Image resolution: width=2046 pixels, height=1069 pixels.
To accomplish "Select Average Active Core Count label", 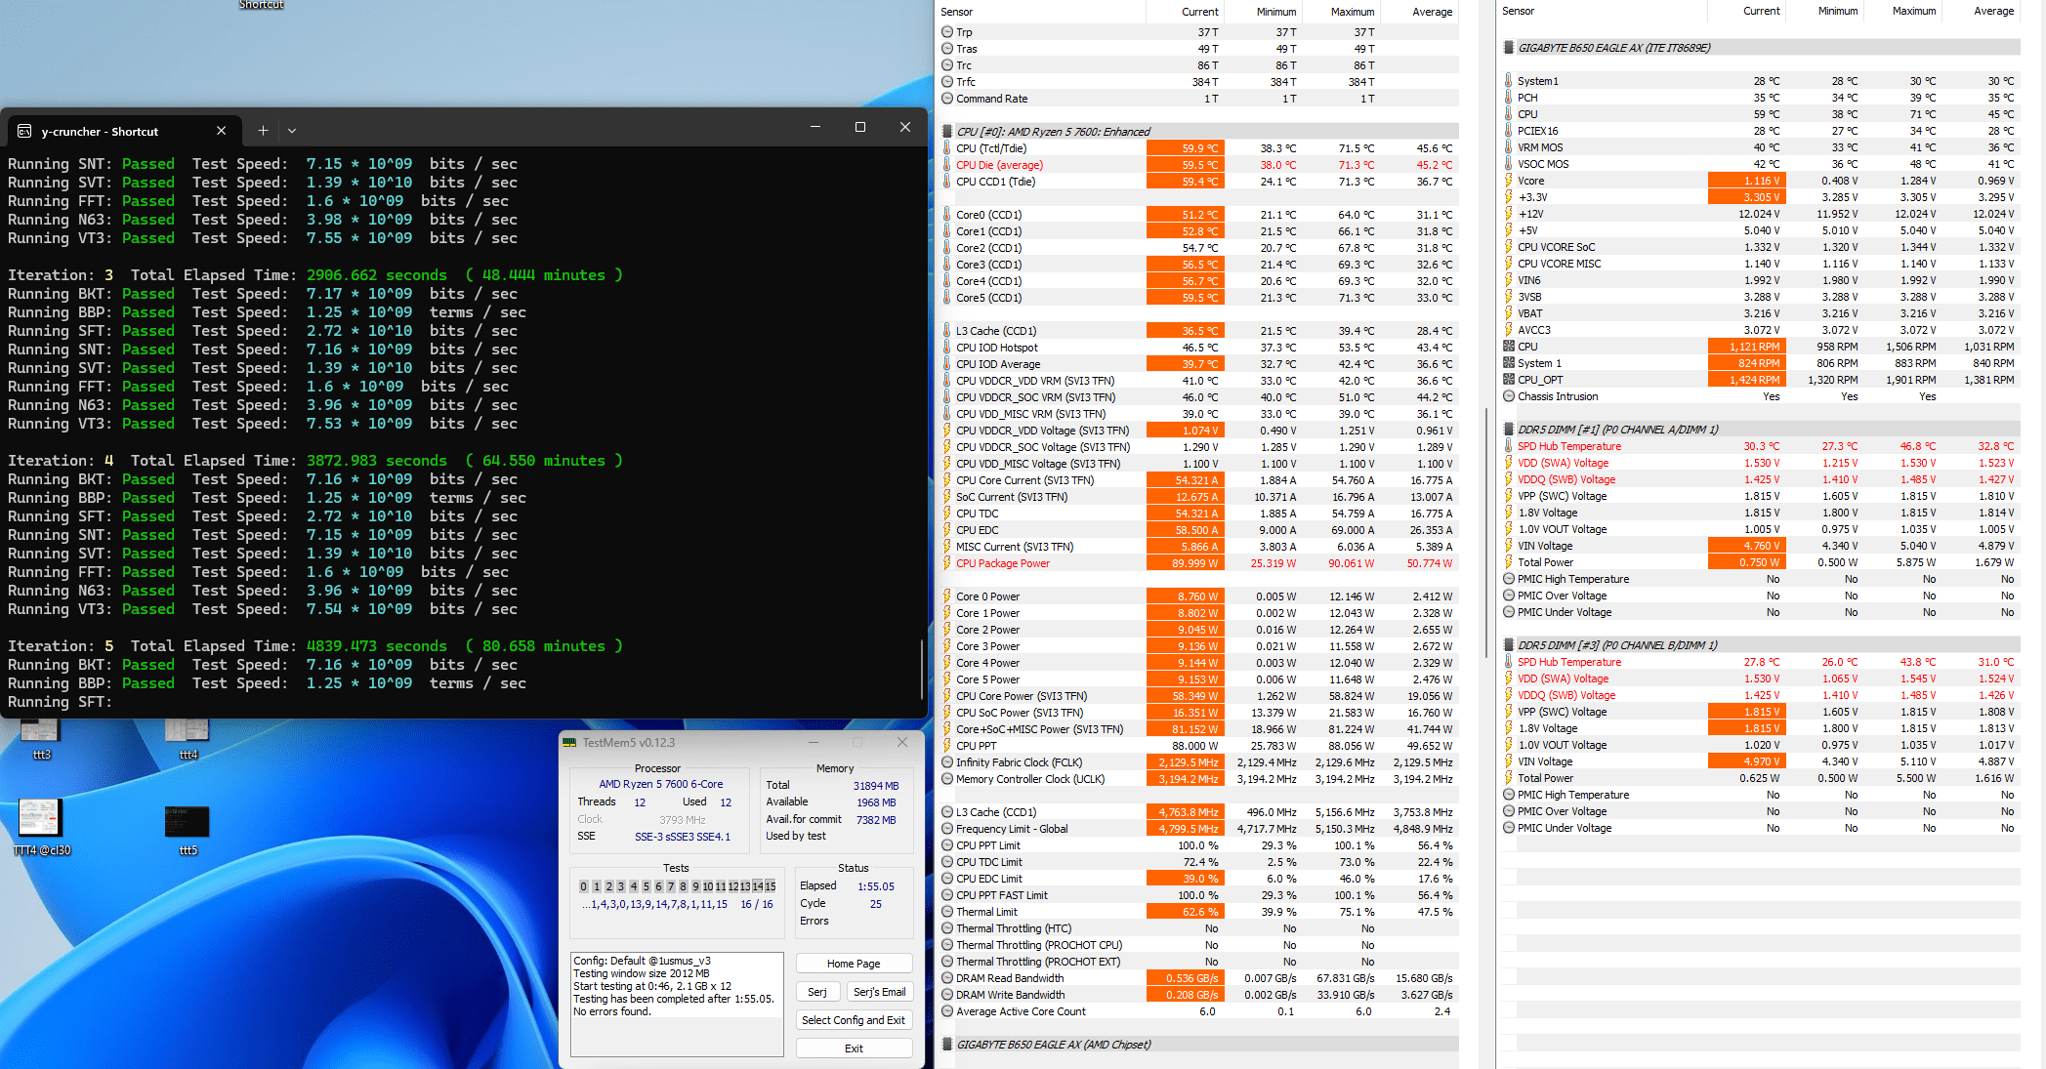I will pos(1021,1011).
